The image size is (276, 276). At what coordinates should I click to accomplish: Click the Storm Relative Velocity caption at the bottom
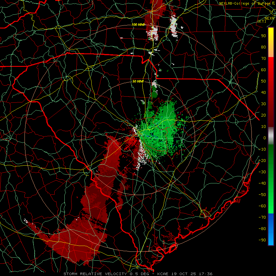pyautogui.click(x=138, y=274)
